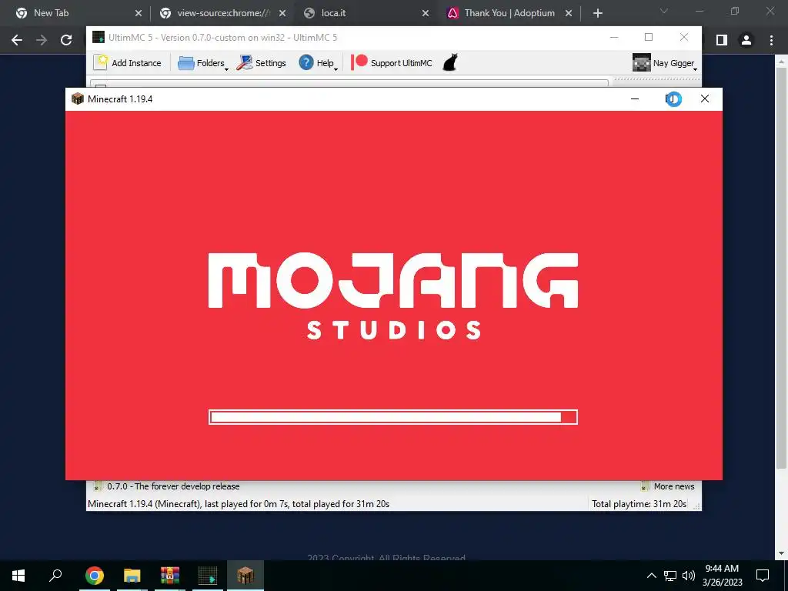788x591 pixels.
Task: Switch to the Thank You | Adoptium tab
Action: [x=509, y=13]
